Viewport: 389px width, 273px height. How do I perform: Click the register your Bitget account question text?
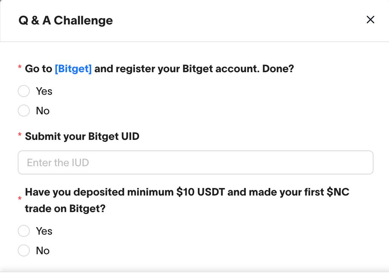point(159,68)
